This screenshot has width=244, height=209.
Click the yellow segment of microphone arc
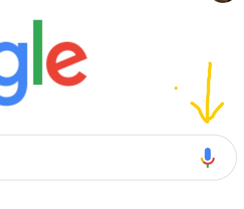pos(202,160)
